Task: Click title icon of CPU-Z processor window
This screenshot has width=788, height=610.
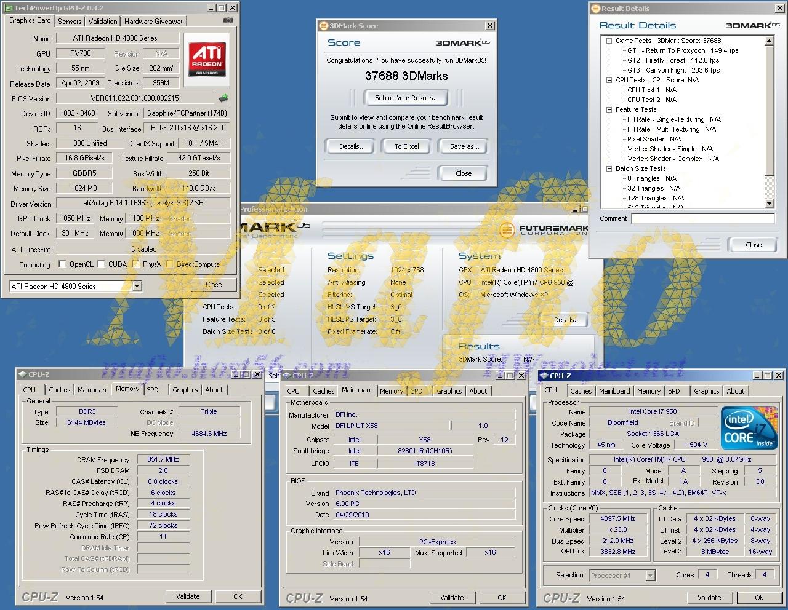Action: coord(544,375)
